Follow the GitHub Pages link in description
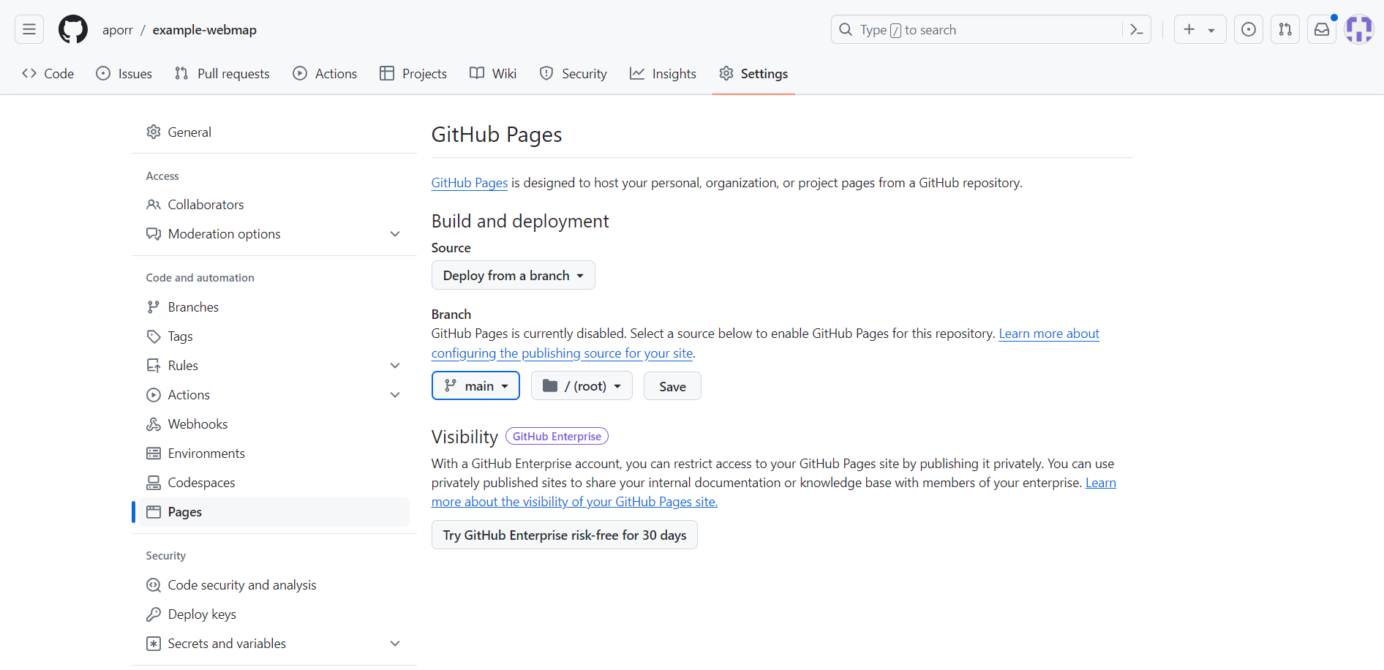This screenshot has width=1384, height=670. tap(470, 183)
